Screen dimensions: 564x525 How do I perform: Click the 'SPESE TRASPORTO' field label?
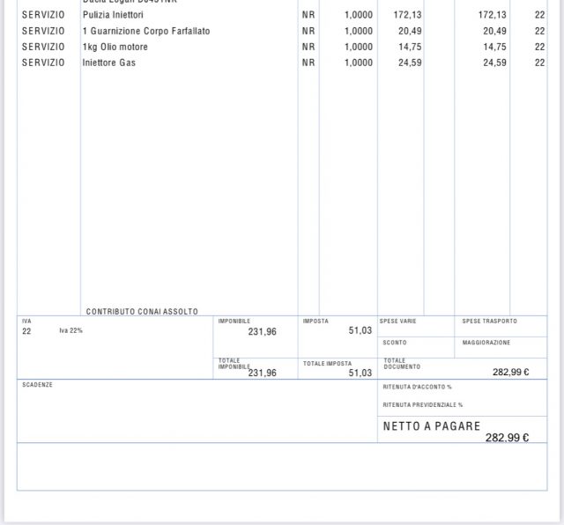tap(490, 322)
